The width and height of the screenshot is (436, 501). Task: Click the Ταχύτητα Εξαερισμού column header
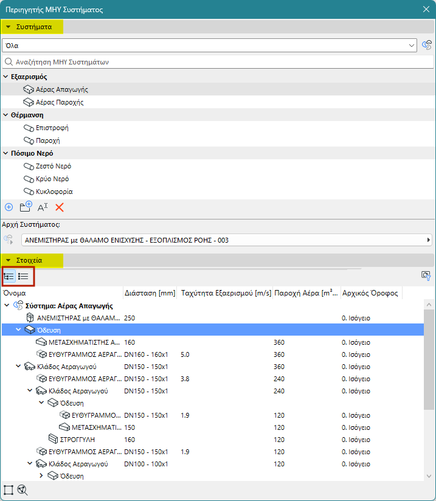coord(226,293)
